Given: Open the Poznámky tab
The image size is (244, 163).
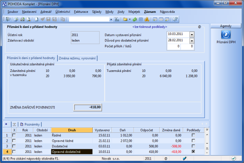Looking at the screenshot, I should (x=30, y=124).
